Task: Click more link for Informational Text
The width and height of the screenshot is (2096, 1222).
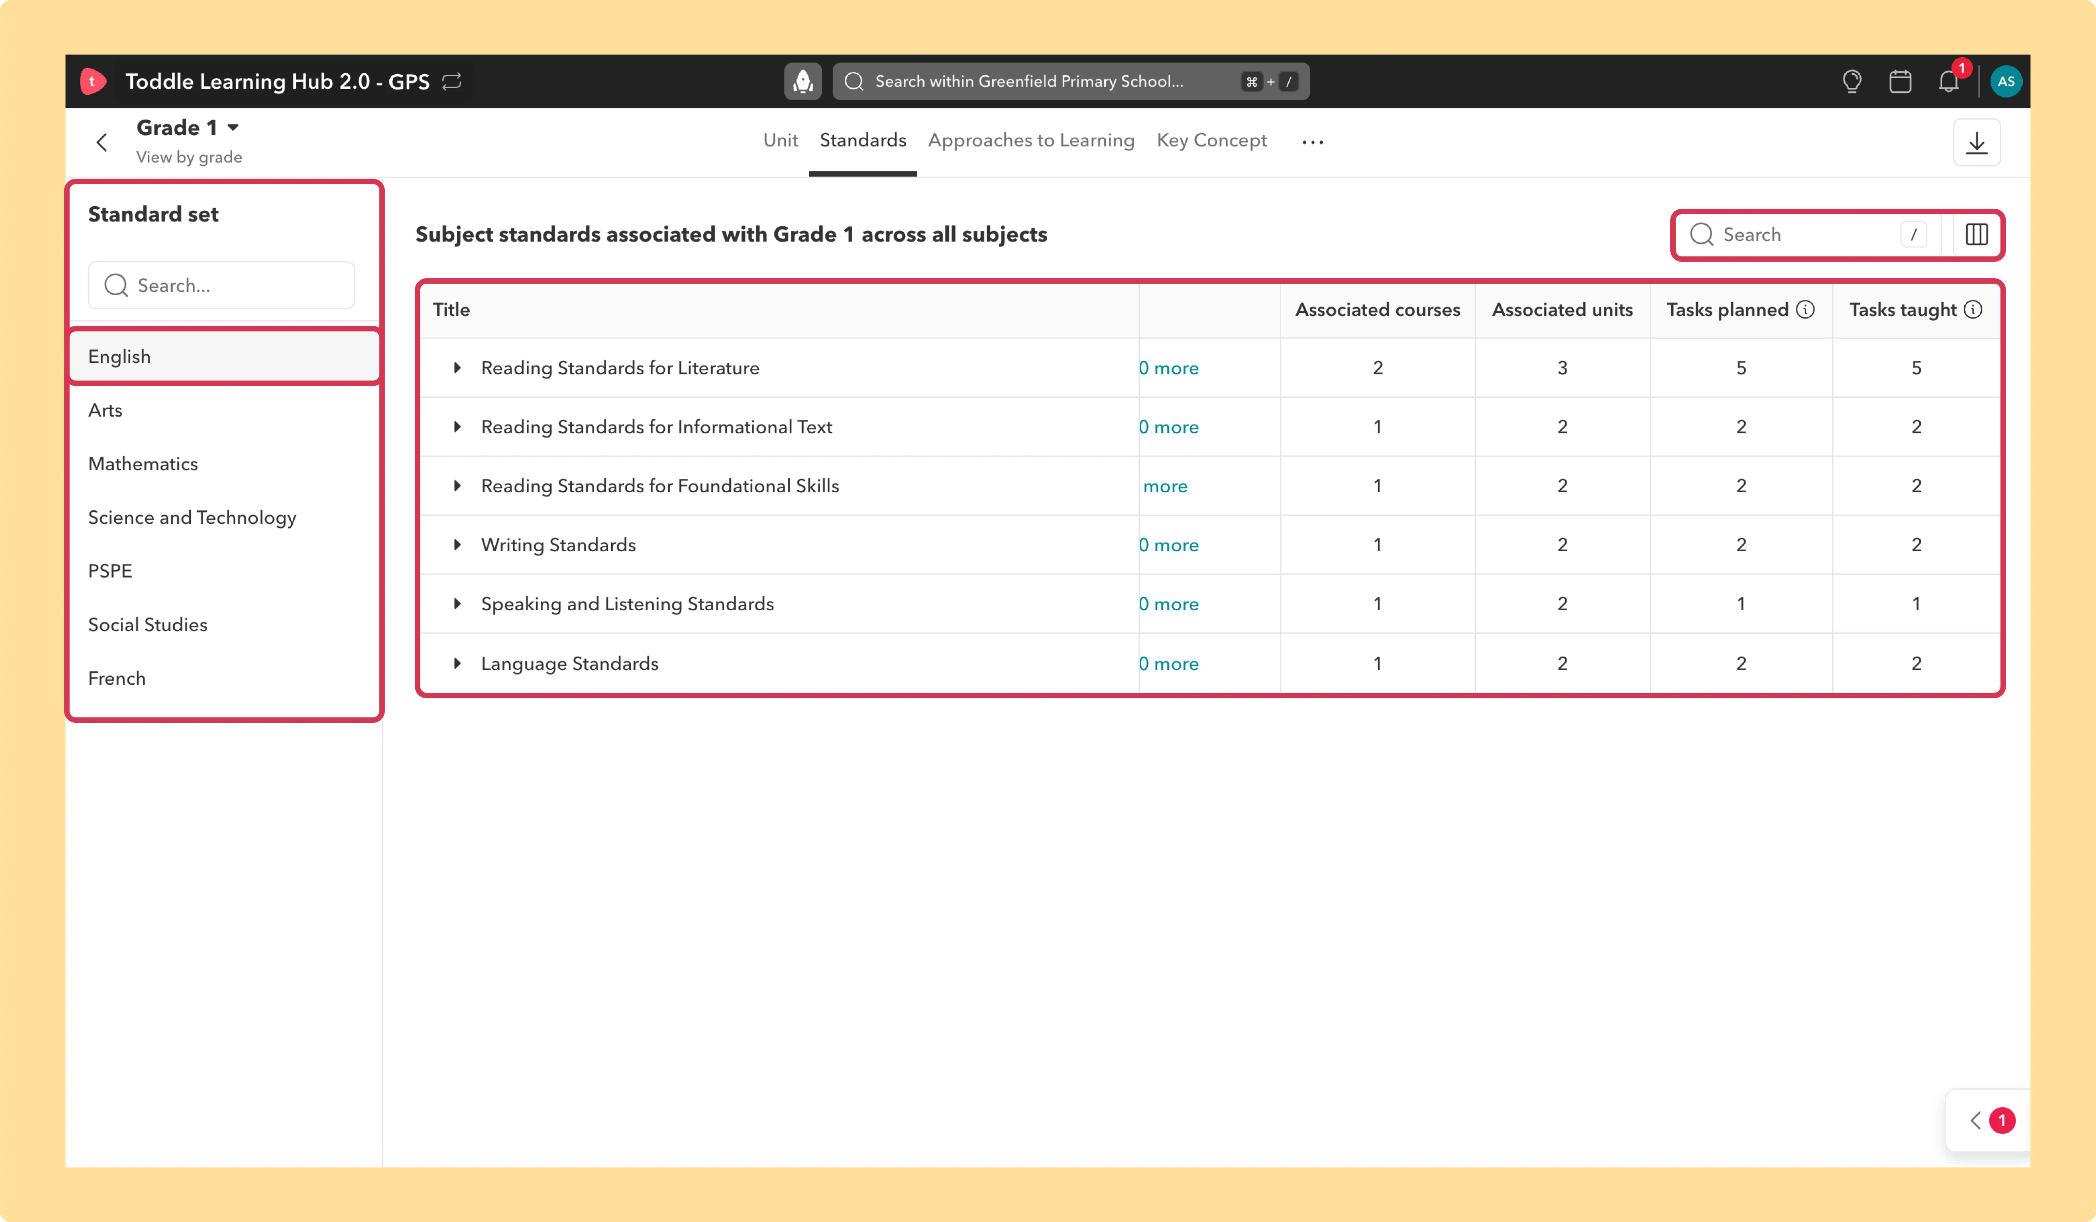Action: pyautogui.click(x=1169, y=427)
